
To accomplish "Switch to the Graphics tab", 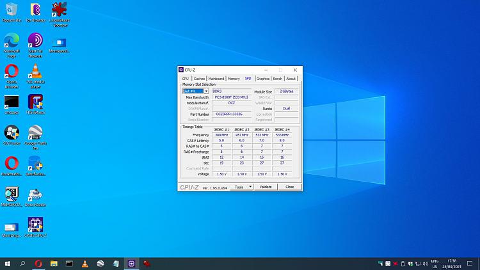I will click(x=263, y=79).
